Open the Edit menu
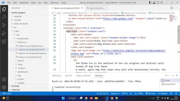 [x=15, y=3]
